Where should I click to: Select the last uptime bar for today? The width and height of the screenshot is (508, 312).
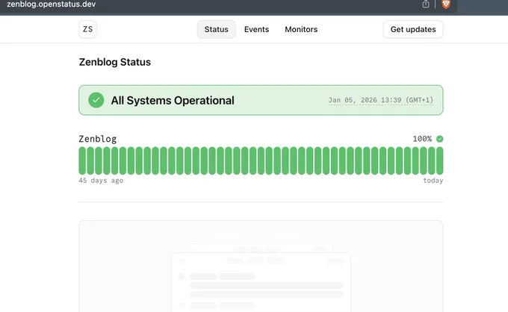point(439,160)
